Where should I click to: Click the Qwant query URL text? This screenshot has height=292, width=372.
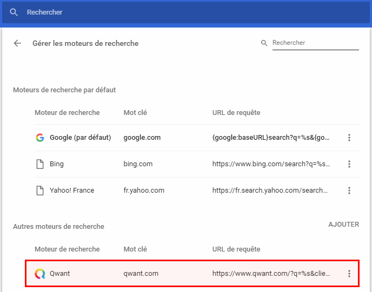271,274
